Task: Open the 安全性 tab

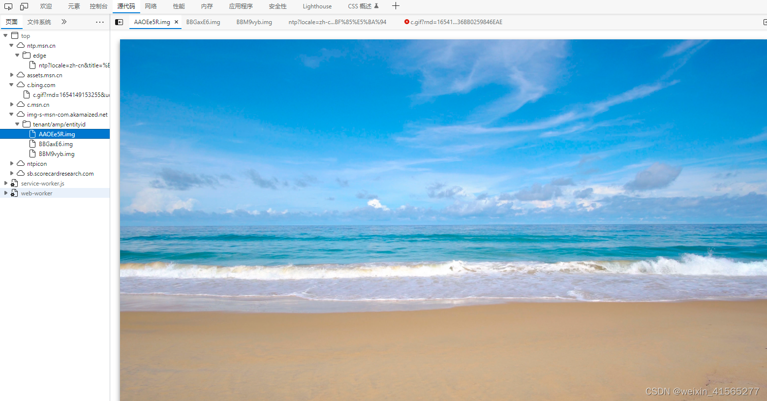Action: [x=277, y=6]
